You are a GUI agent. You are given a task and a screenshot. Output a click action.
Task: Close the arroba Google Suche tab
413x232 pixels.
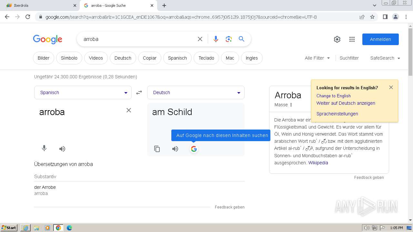[x=152, y=5]
